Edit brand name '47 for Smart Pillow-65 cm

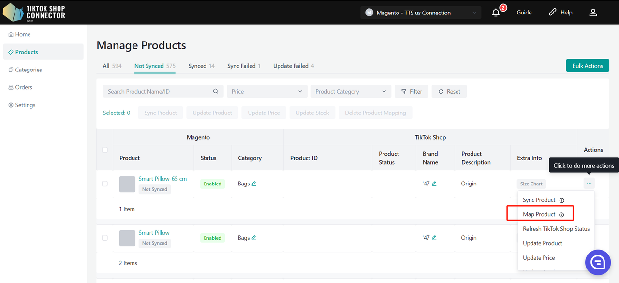434,184
